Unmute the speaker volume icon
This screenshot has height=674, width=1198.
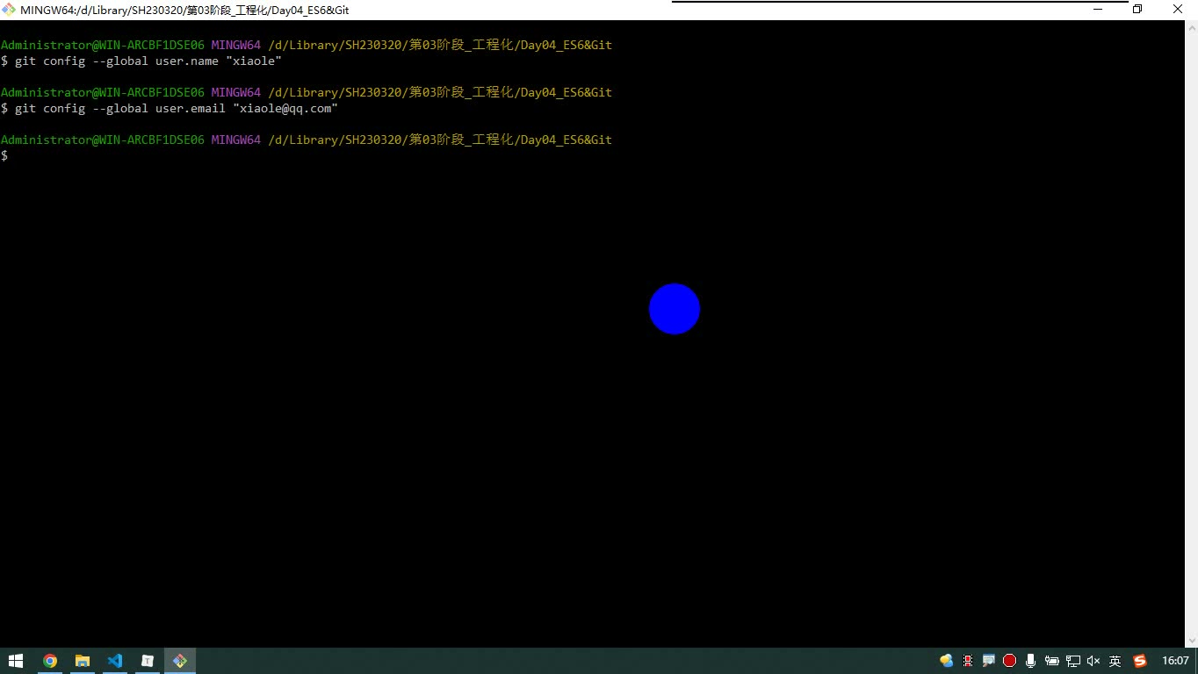1093,661
